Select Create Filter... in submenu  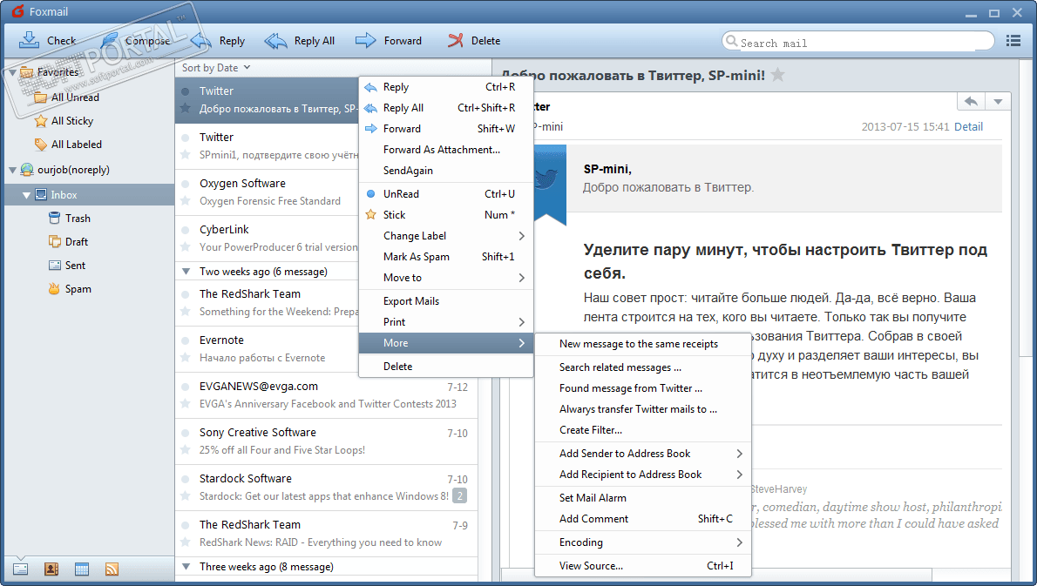[643, 430]
